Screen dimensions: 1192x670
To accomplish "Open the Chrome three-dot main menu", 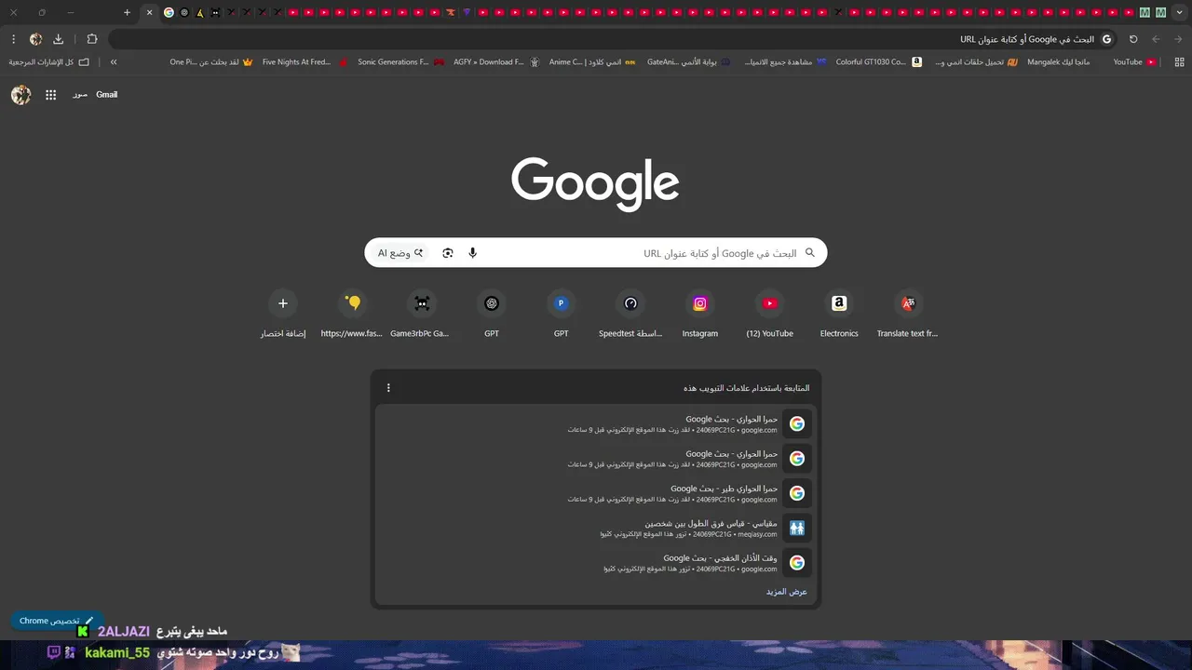I will [x=13, y=39].
